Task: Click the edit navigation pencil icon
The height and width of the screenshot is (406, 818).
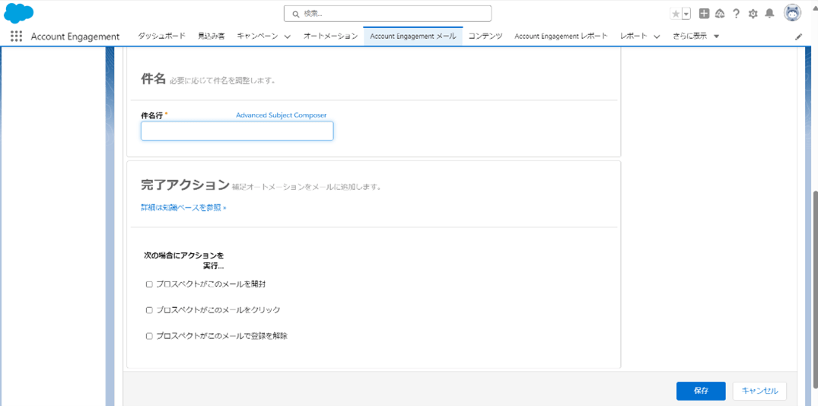Action: (x=798, y=37)
